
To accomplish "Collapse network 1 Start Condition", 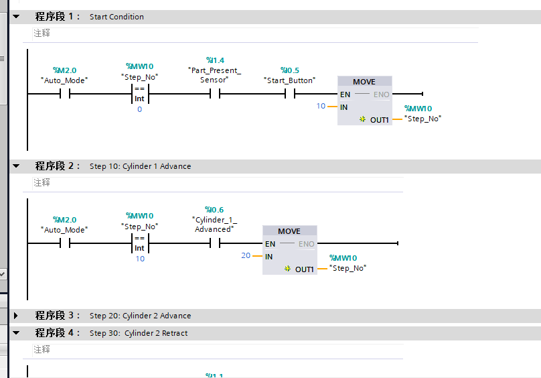I will [17, 16].
